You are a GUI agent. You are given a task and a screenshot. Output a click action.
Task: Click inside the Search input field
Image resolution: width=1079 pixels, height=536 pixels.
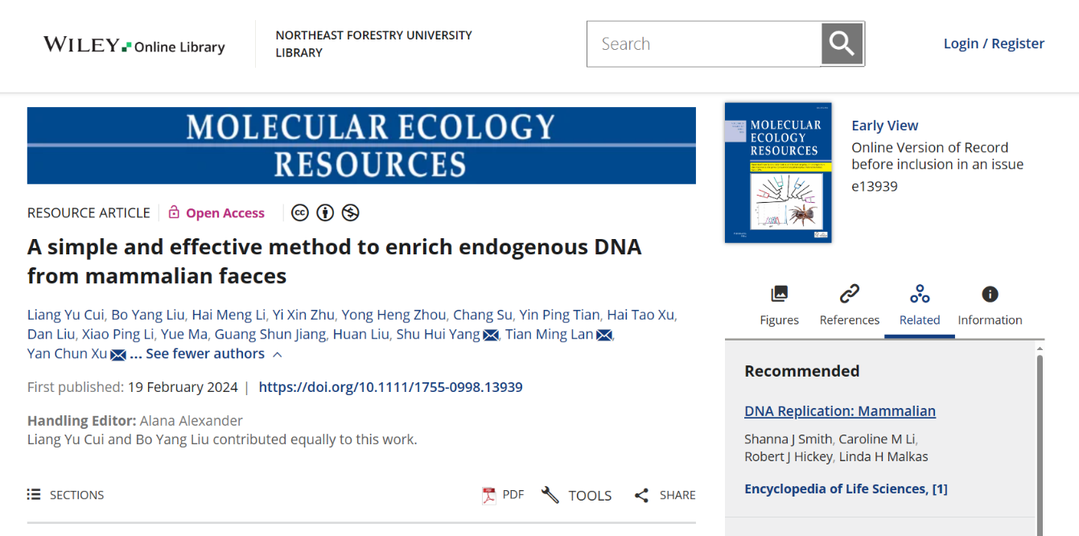coord(704,43)
